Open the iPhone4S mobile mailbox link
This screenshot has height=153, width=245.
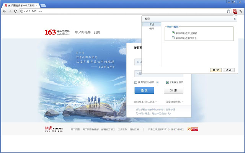pos(150,109)
